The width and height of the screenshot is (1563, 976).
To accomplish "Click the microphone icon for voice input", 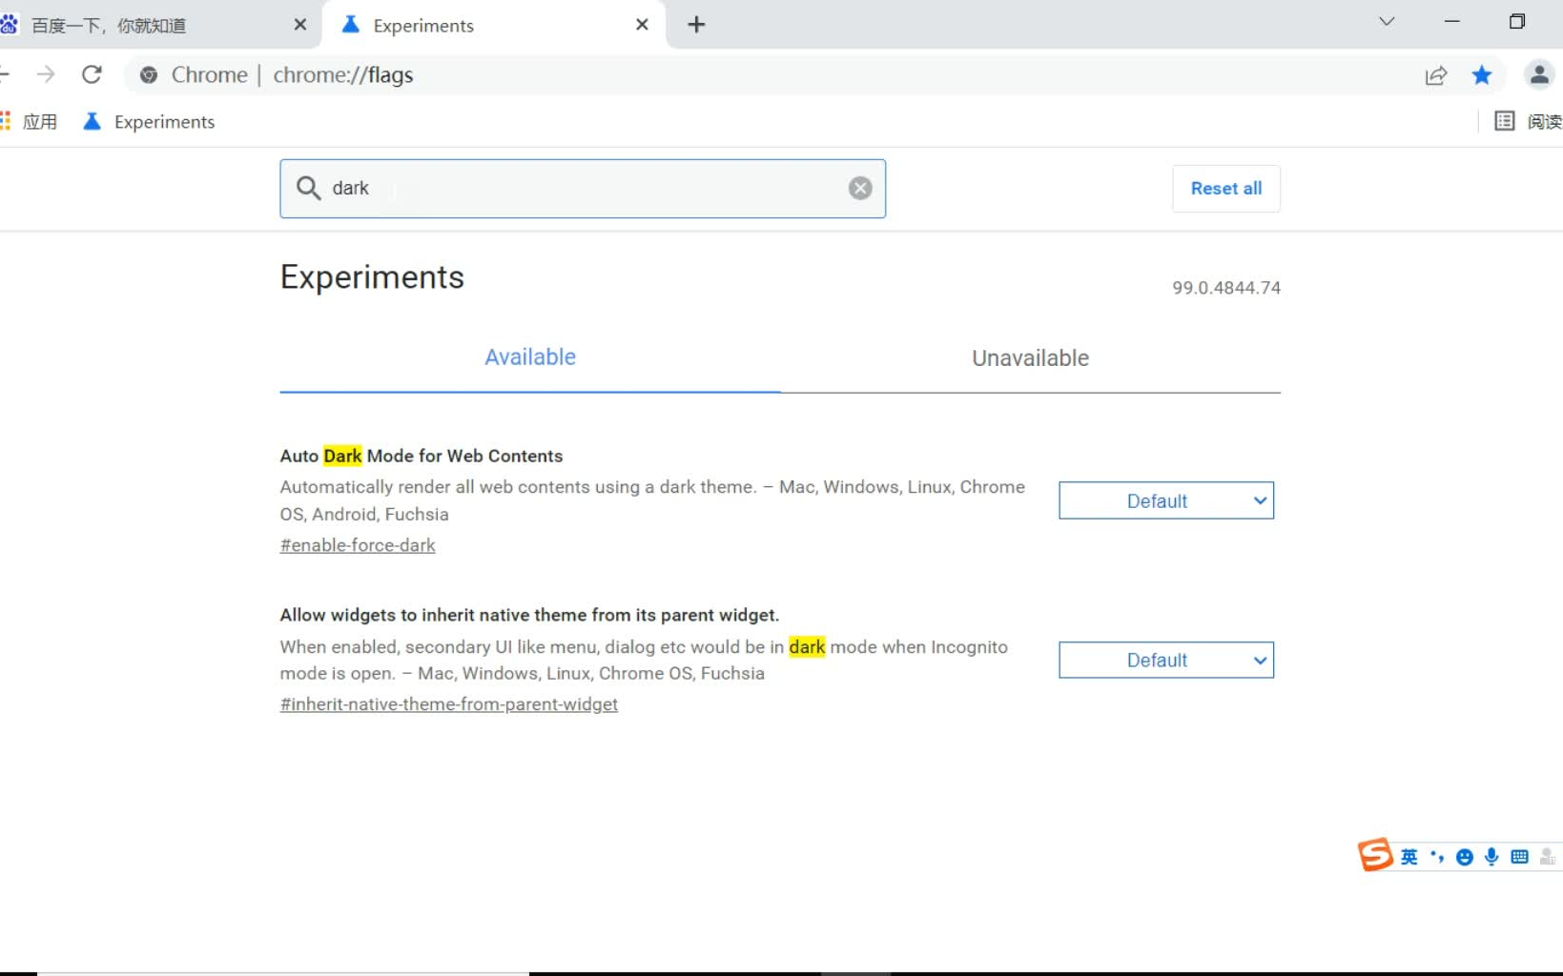I will (x=1491, y=856).
